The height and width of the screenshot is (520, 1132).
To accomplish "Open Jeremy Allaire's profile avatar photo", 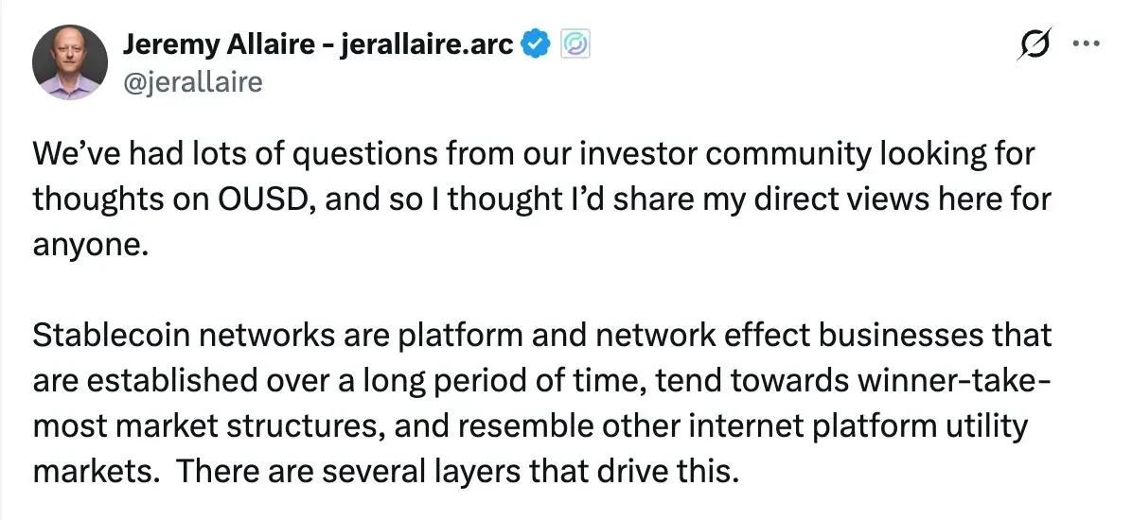I will pyautogui.click(x=70, y=62).
